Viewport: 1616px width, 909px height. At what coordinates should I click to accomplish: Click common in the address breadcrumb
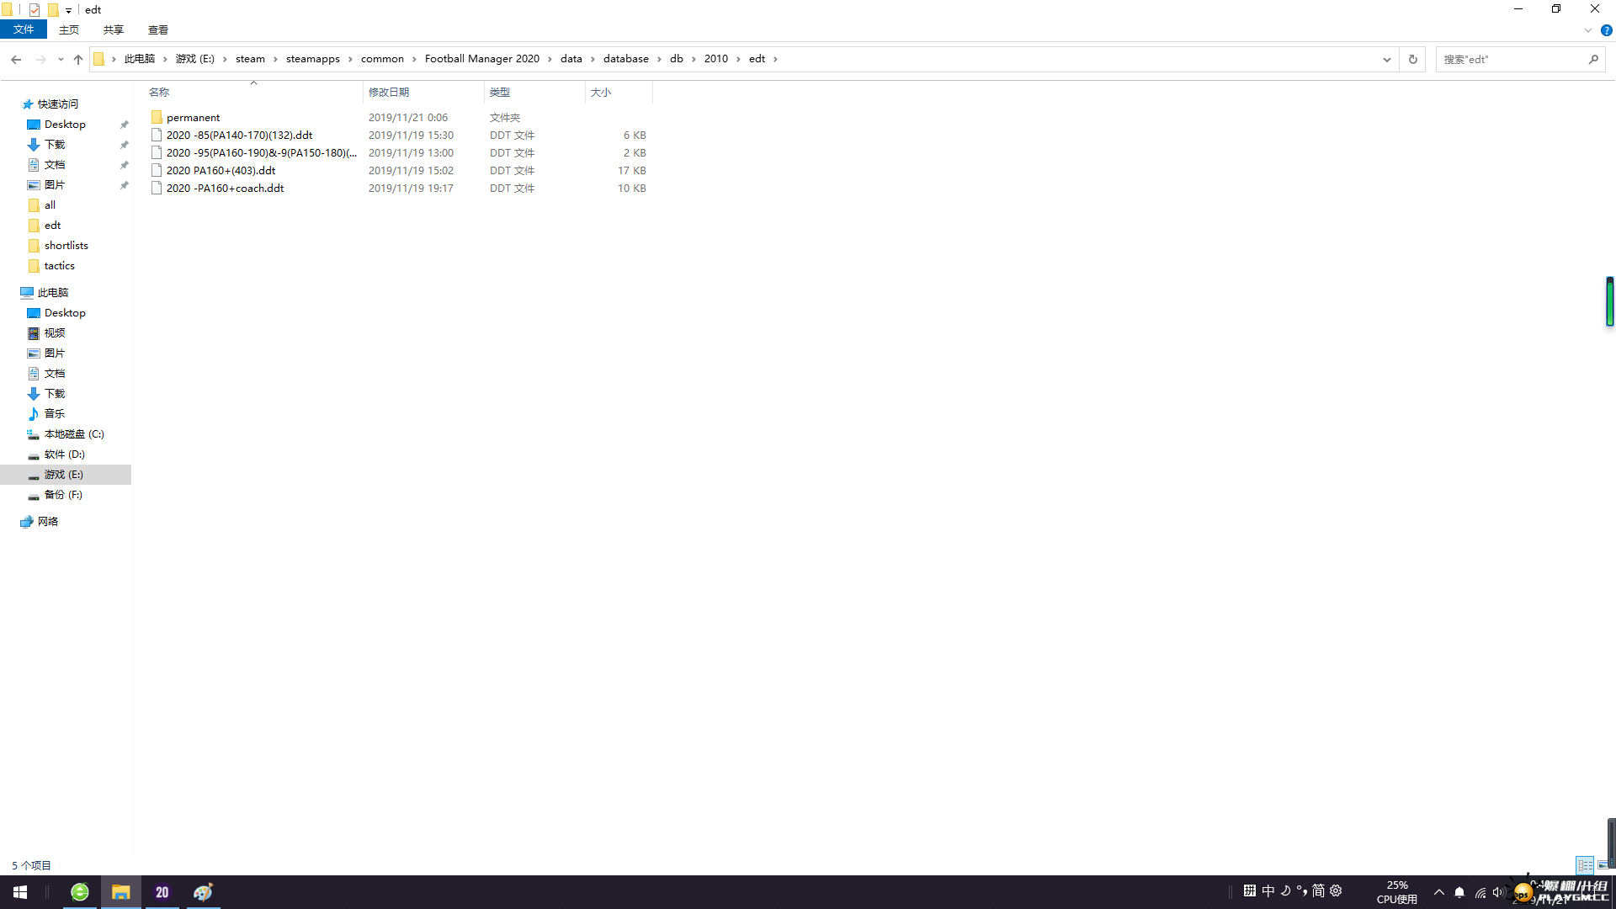click(382, 59)
